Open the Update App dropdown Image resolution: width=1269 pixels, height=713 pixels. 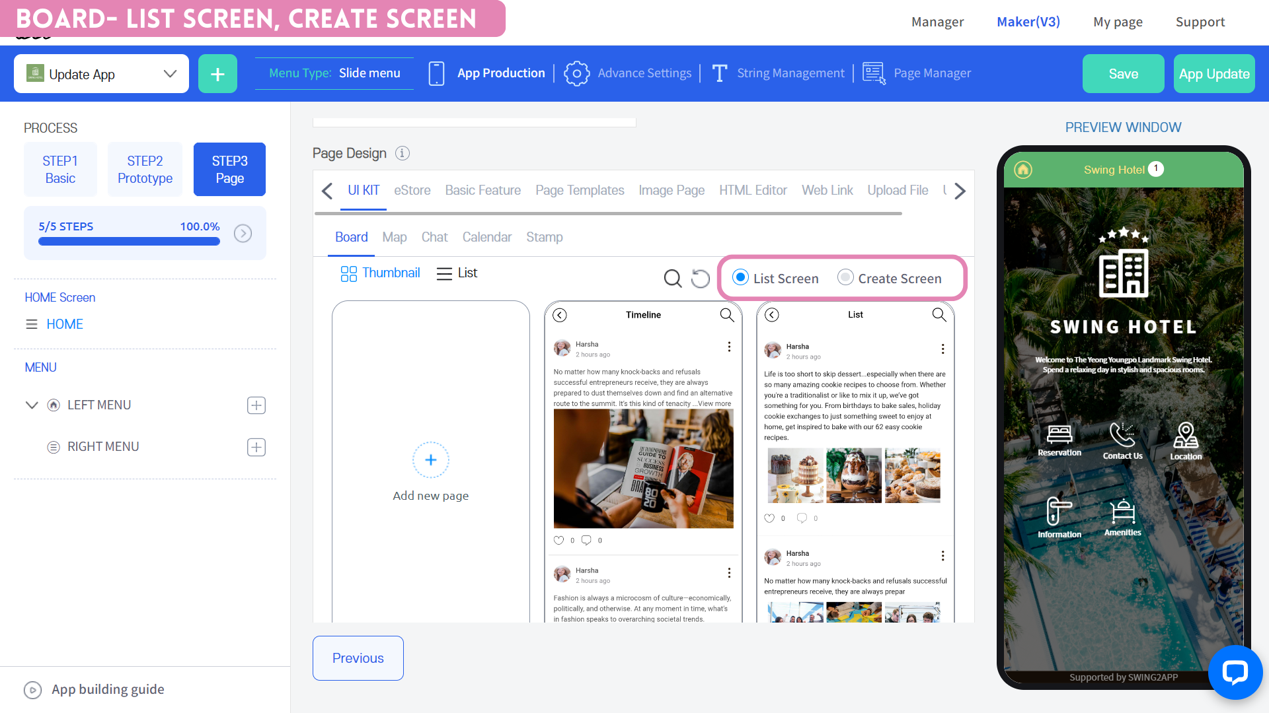[x=101, y=74]
